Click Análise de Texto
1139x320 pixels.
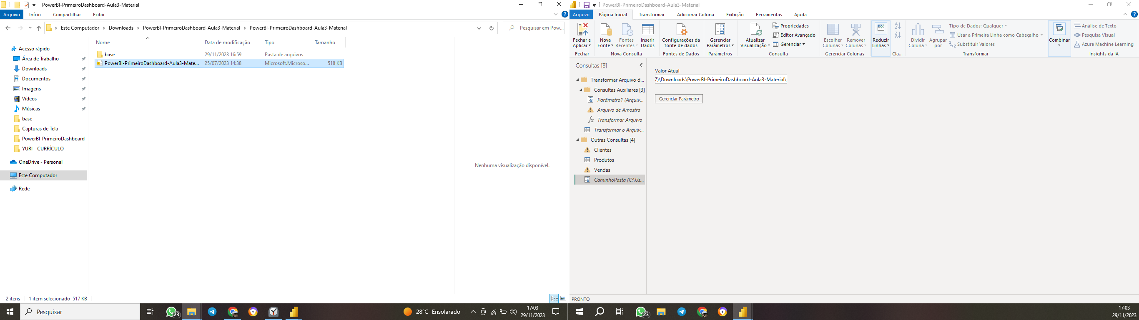coord(1095,26)
